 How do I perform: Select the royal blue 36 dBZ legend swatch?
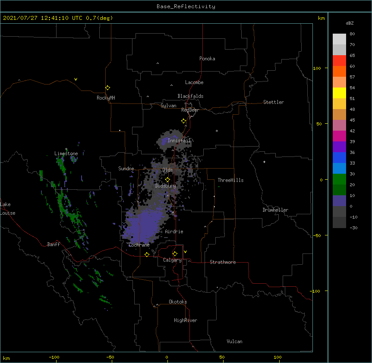[339, 157]
